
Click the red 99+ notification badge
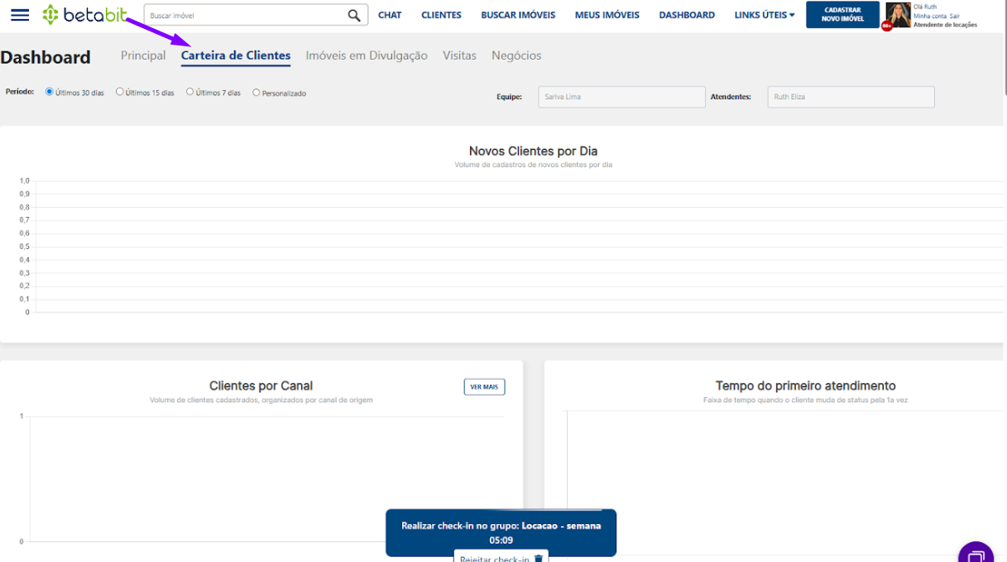[x=887, y=26]
